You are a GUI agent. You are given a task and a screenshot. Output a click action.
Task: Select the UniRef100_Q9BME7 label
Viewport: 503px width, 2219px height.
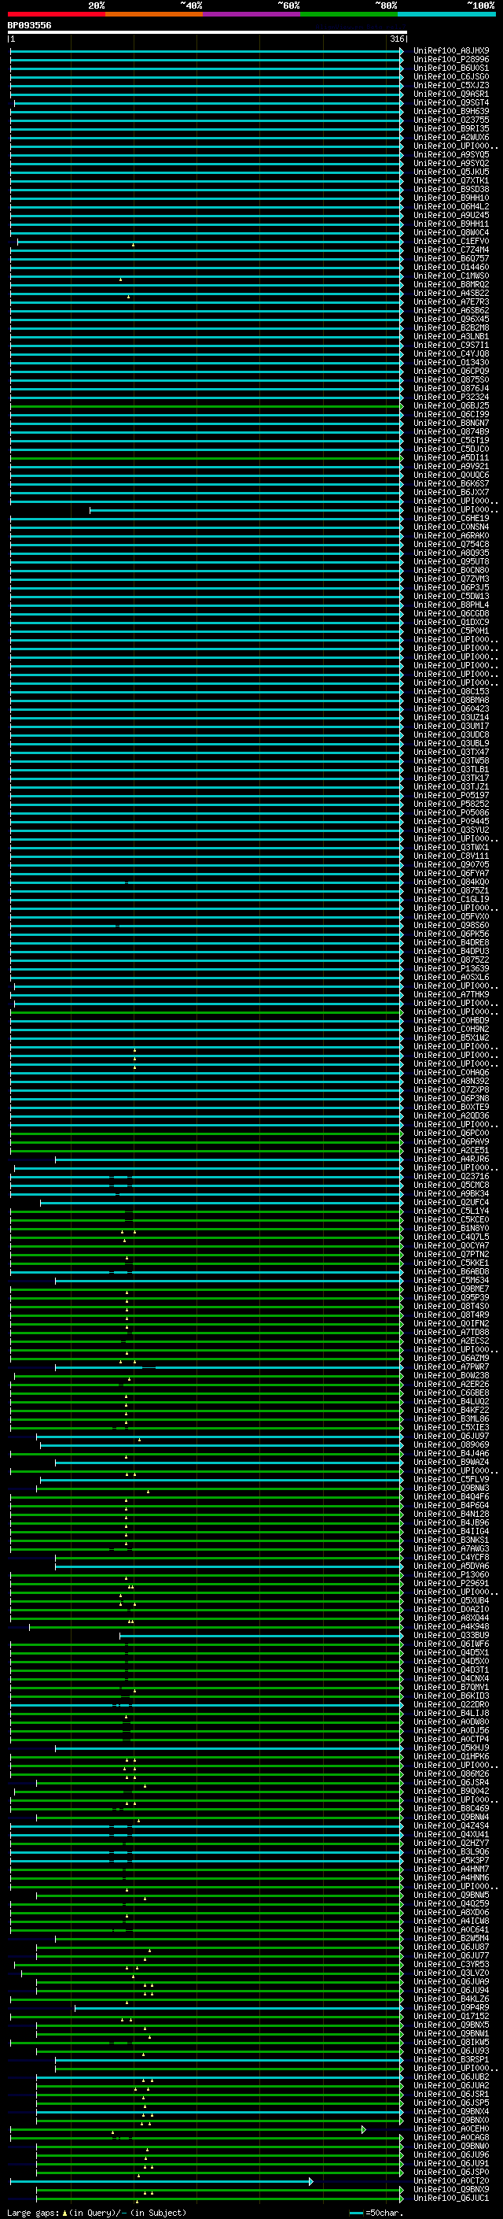click(x=451, y=1288)
